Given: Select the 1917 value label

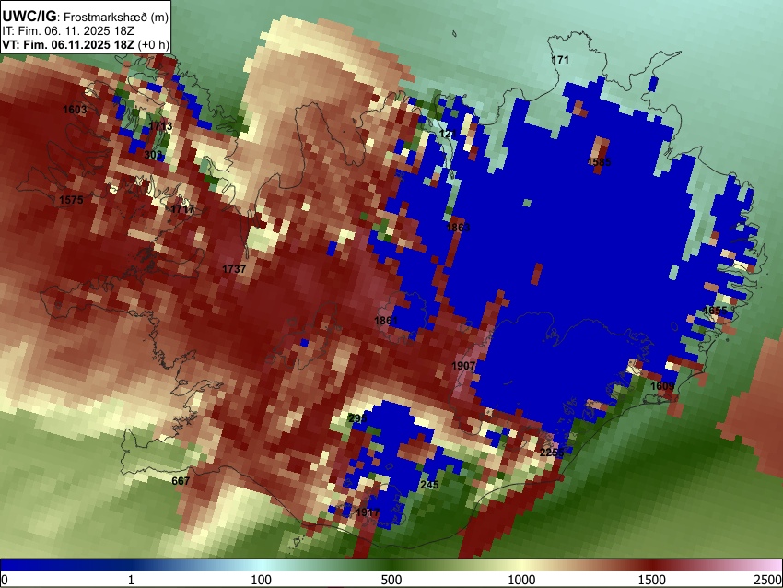Looking at the screenshot, I should (368, 512).
